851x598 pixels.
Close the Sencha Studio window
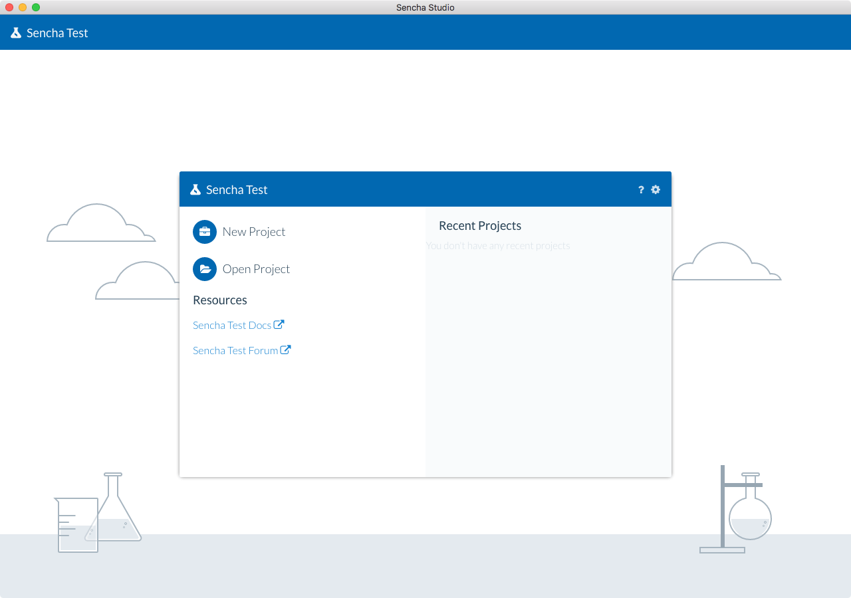point(9,7)
